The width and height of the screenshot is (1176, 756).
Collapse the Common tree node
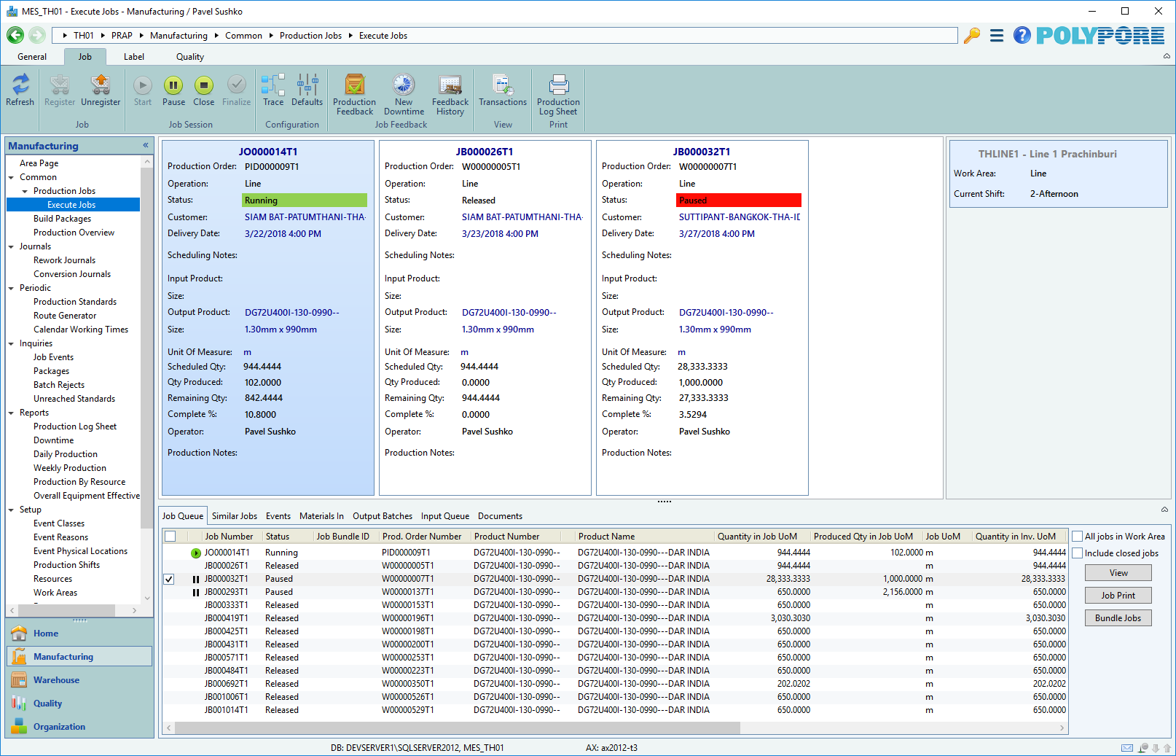pyautogui.click(x=11, y=177)
